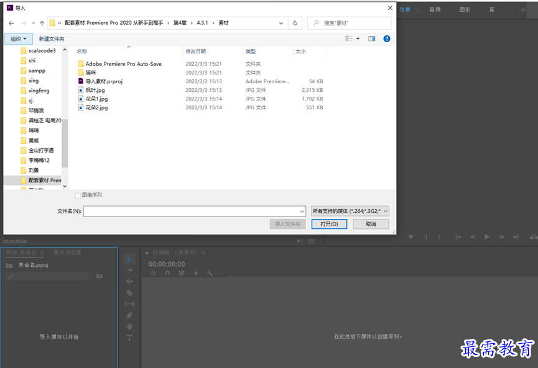
Task: Click Go to Out point in monitor
Action: (516, 237)
